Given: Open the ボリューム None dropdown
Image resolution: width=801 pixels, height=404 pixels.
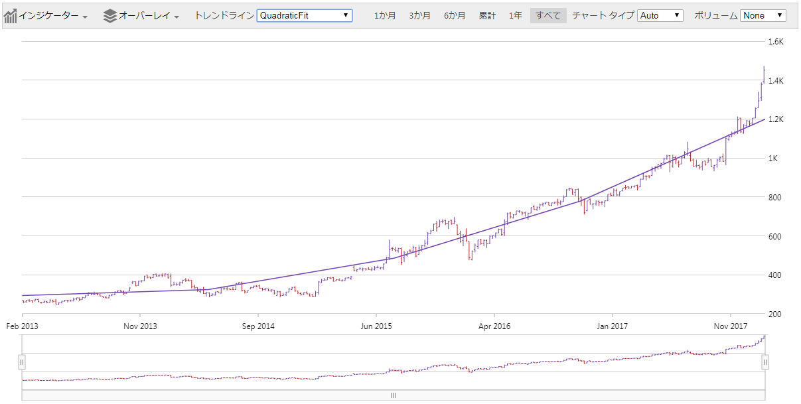Looking at the screenshot, I should [762, 15].
